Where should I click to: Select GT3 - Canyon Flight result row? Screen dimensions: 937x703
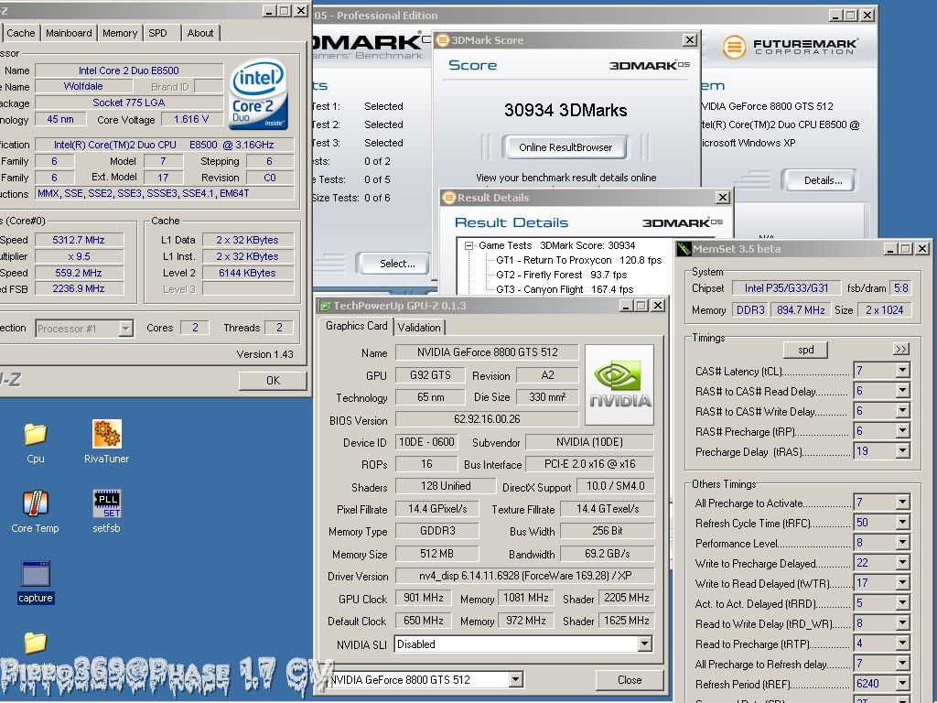564,289
